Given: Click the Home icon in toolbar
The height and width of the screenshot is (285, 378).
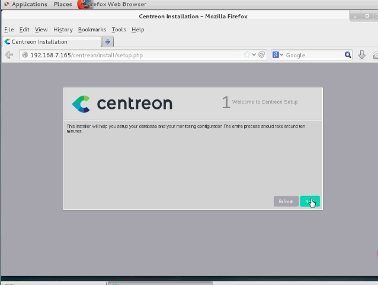Looking at the screenshot, I should click(x=375, y=55).
